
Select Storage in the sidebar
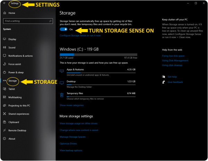tap(12, 81)
